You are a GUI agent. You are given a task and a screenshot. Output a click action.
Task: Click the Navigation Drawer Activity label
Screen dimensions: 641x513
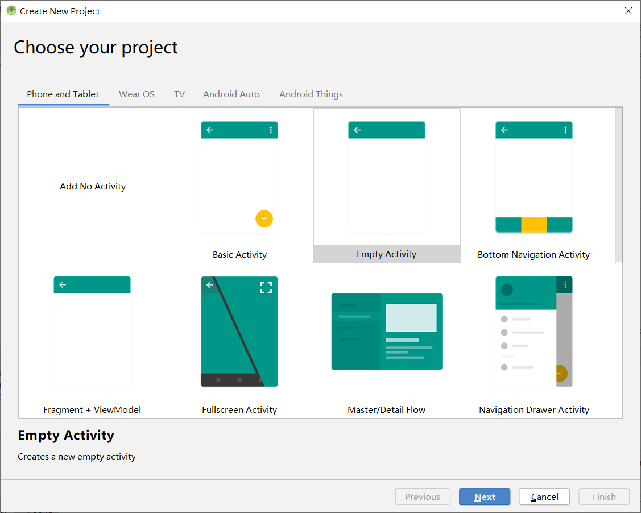(x=534, y=410)
